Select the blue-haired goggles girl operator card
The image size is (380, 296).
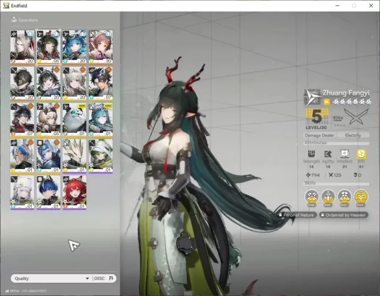pos(48,156)
